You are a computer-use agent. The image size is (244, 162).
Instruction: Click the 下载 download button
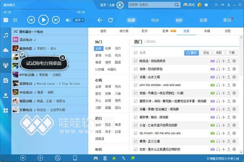(232, 53)
